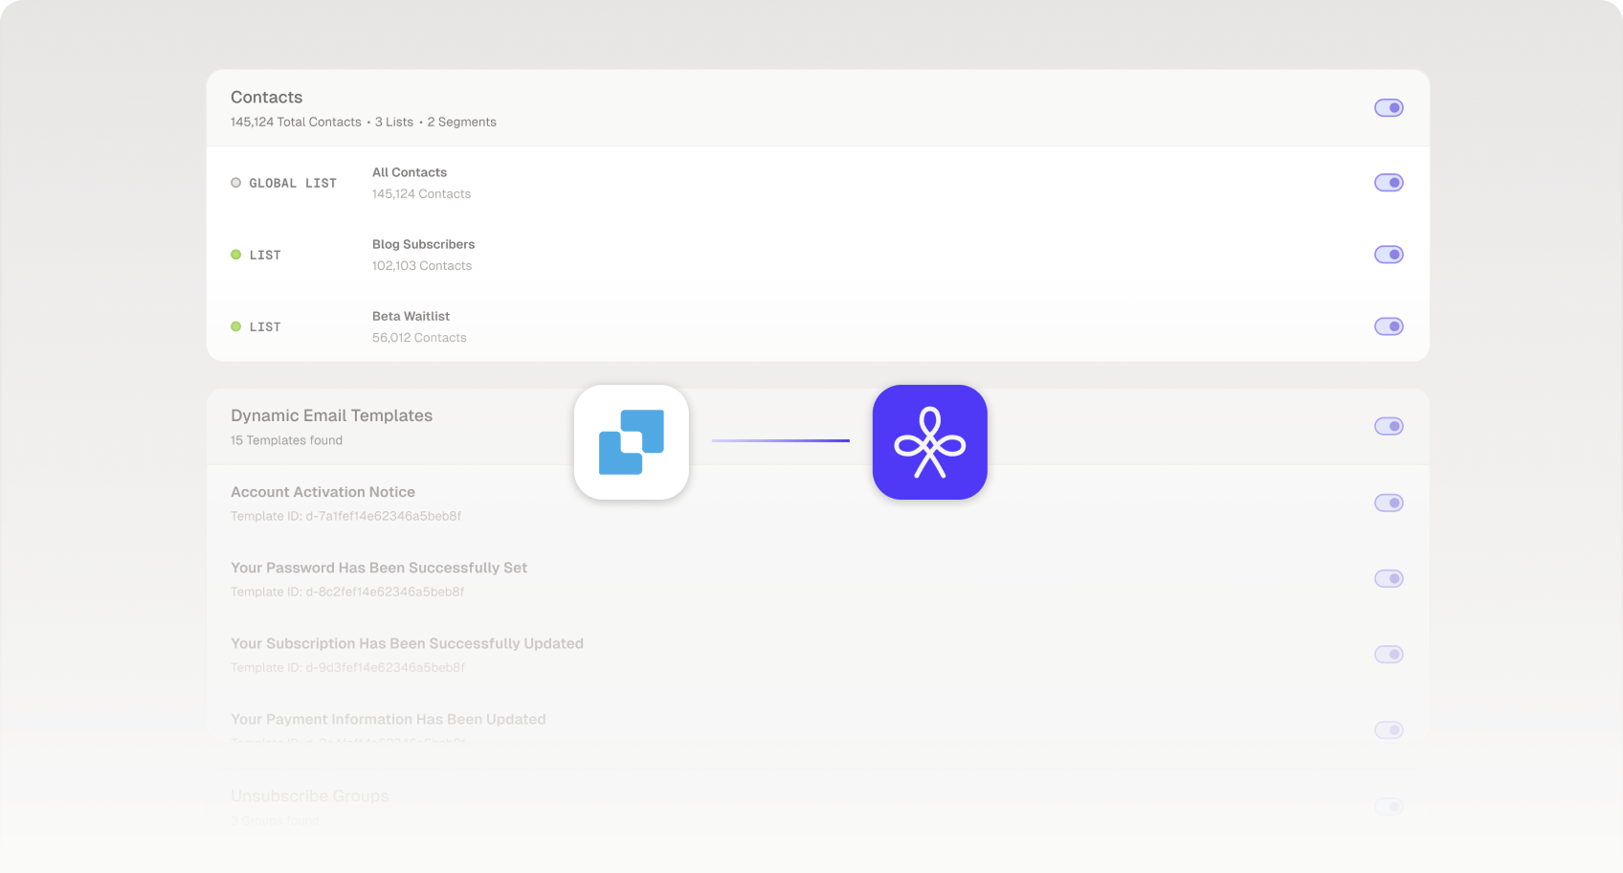Click green status dot beside Beta Waitlist
The image size is (1623, 873).
235,326
